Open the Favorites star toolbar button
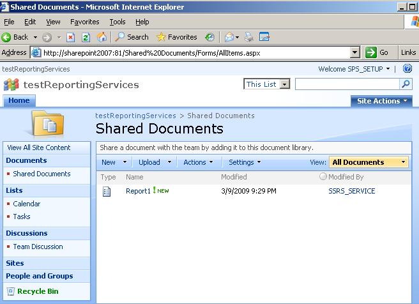Image resolution: width=419 pixels, height=304 pixels. coord(177,37)
